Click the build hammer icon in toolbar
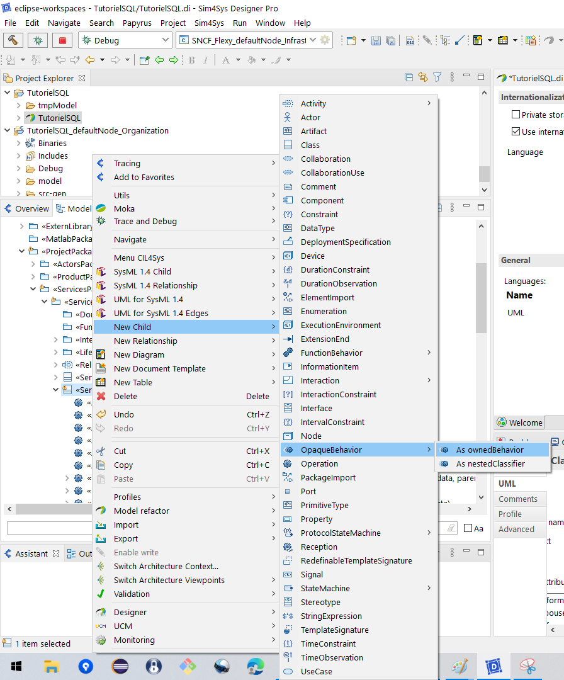This screenshot has width=564, height=680. [13, 40]
